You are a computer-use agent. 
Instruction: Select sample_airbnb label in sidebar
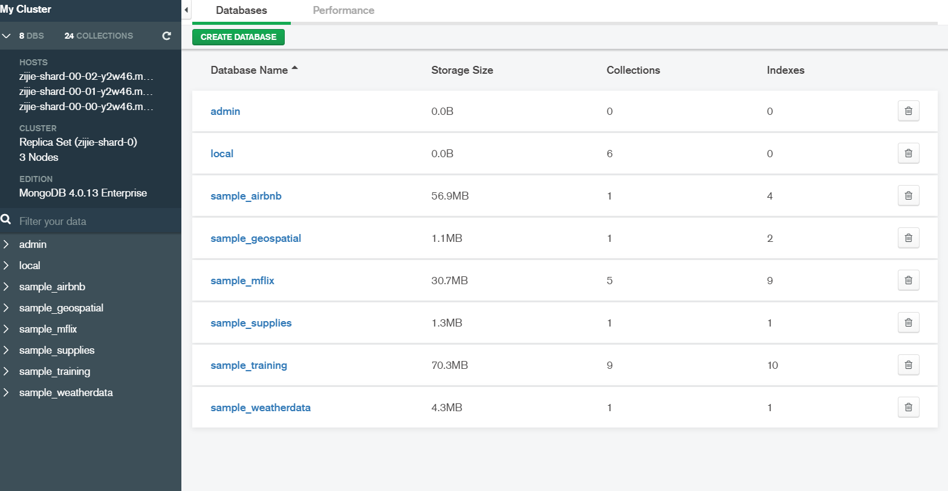[52, 287]
